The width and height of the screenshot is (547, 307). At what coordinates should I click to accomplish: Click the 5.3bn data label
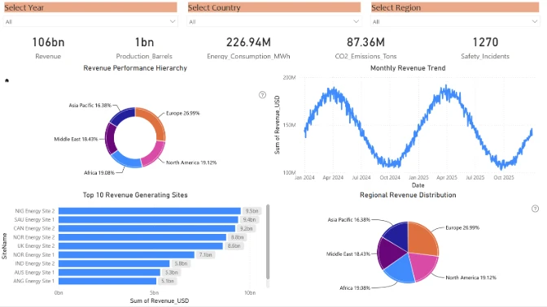tap(171, 272)
